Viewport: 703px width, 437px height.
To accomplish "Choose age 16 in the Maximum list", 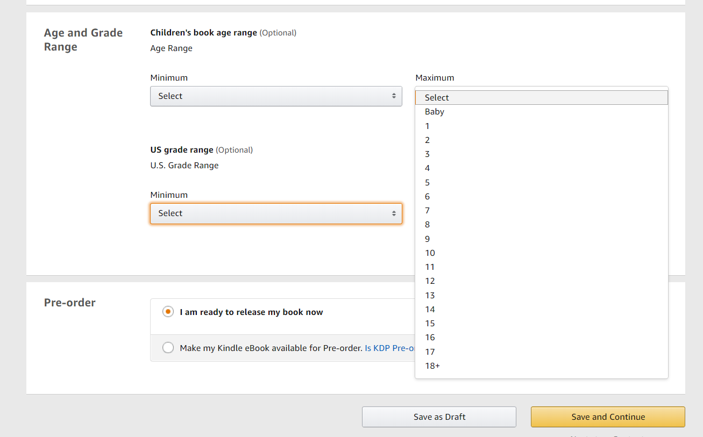I will click(541, 338).
